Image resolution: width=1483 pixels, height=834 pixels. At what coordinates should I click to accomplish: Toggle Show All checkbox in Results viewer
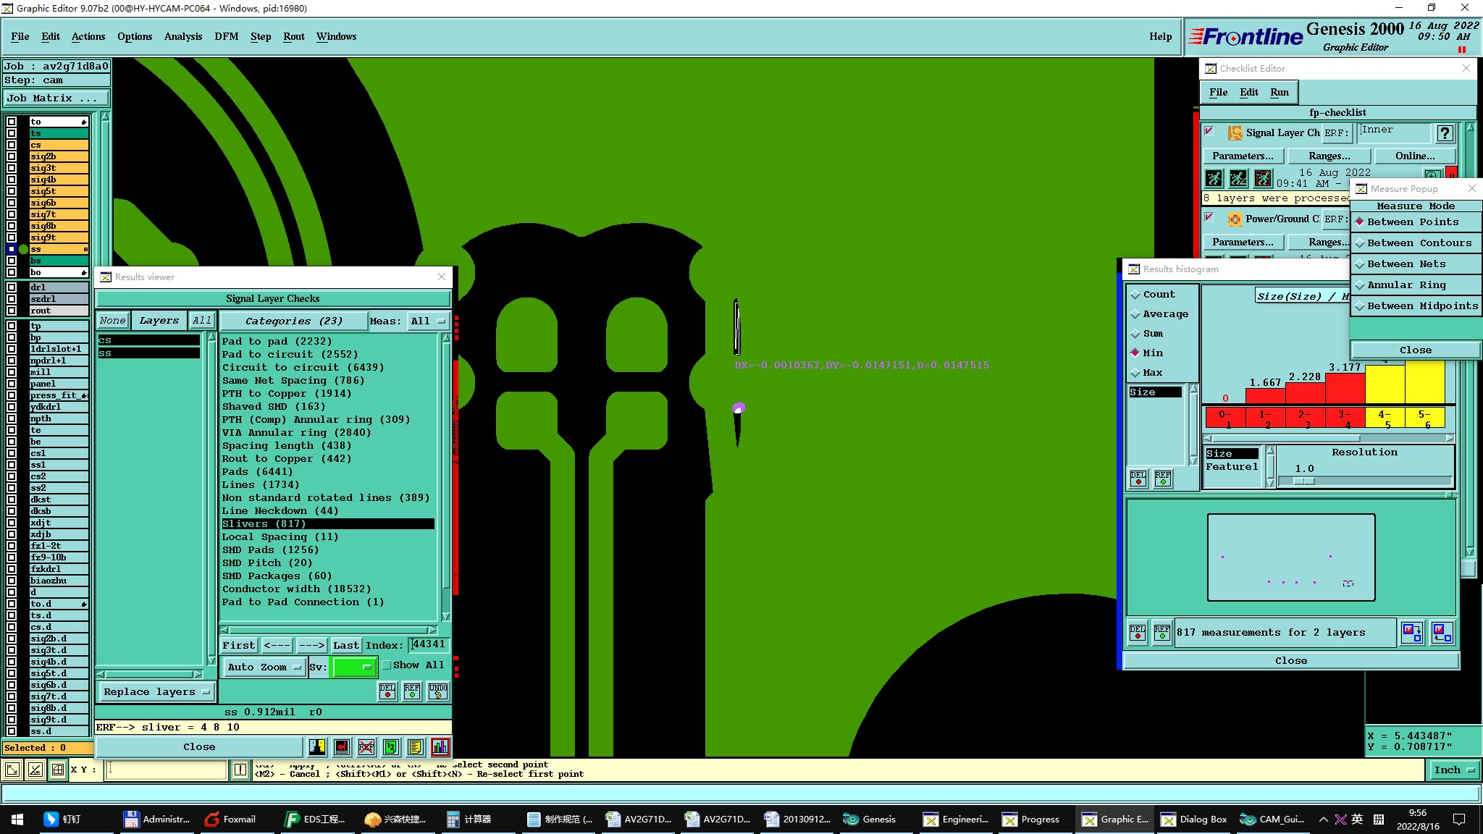pyautogui.click(x=387, y=665)
